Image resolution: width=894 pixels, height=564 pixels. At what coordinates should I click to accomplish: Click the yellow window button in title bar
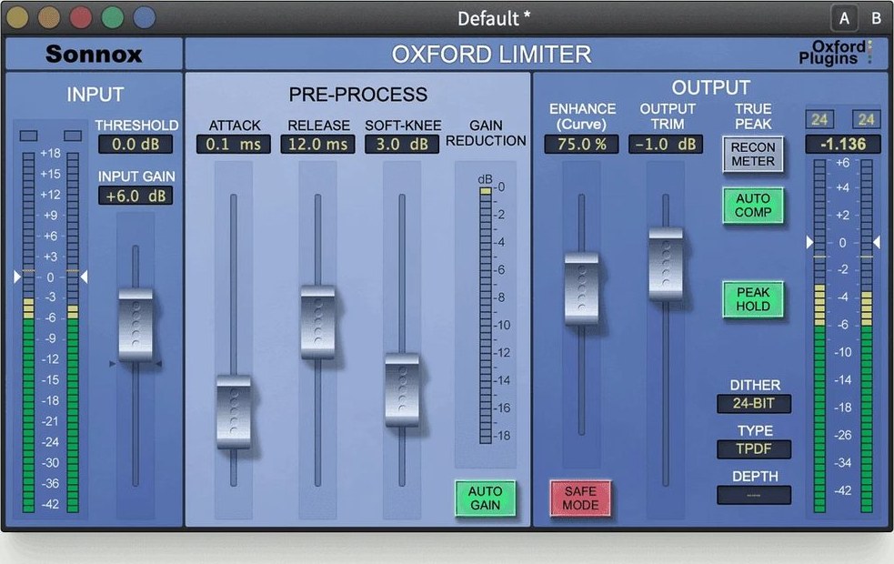point(16,17)
